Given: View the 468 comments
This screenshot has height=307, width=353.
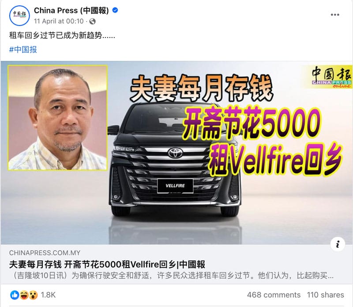Looking at the screenshot, I should (274, 295).
